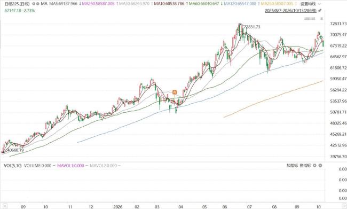The height and width of the screenshot is (209, 347).
Task: Open the 2025/8/7-2026/10/13 date range link
Action: coord(290,11)
